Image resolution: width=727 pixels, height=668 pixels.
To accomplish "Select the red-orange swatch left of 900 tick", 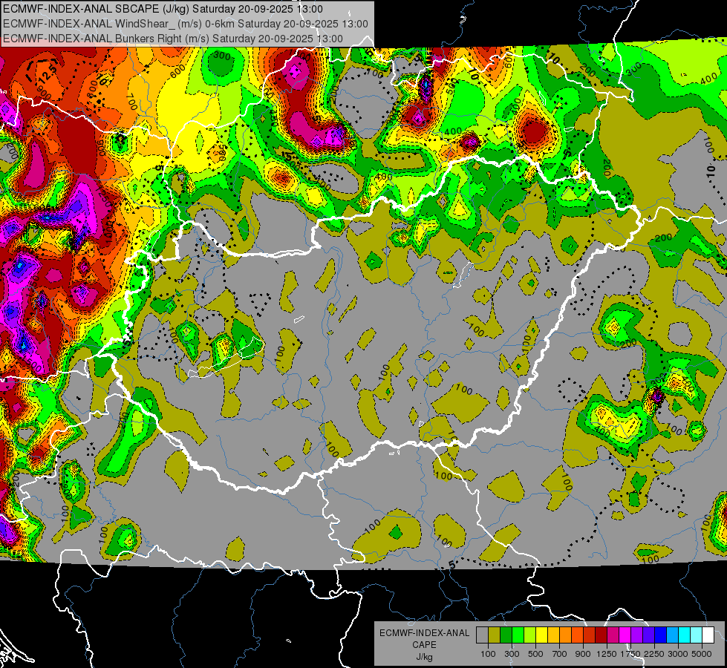I will pyautogui.click(x=577, y=635).
